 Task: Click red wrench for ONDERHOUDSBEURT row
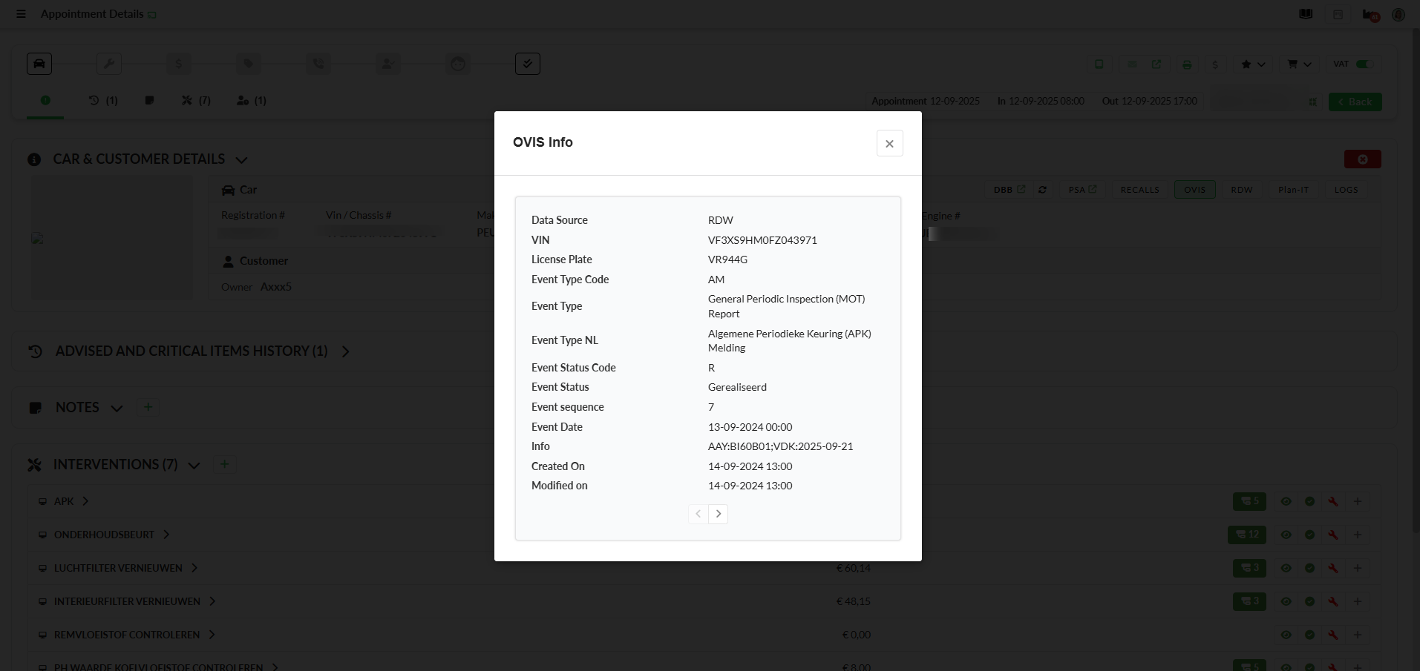(1333, 535)
